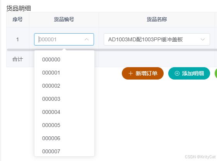Click the 货品编号 column header

click(x=64, y=19)
